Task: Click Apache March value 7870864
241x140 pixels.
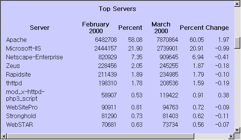Action: pos(167,40)
